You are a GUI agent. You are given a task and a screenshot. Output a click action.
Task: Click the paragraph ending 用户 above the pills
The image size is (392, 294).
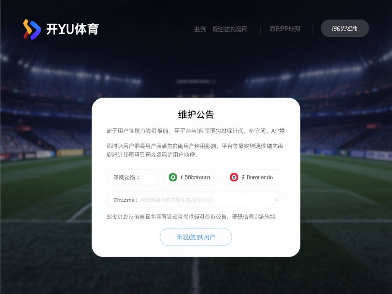point(195,150)
